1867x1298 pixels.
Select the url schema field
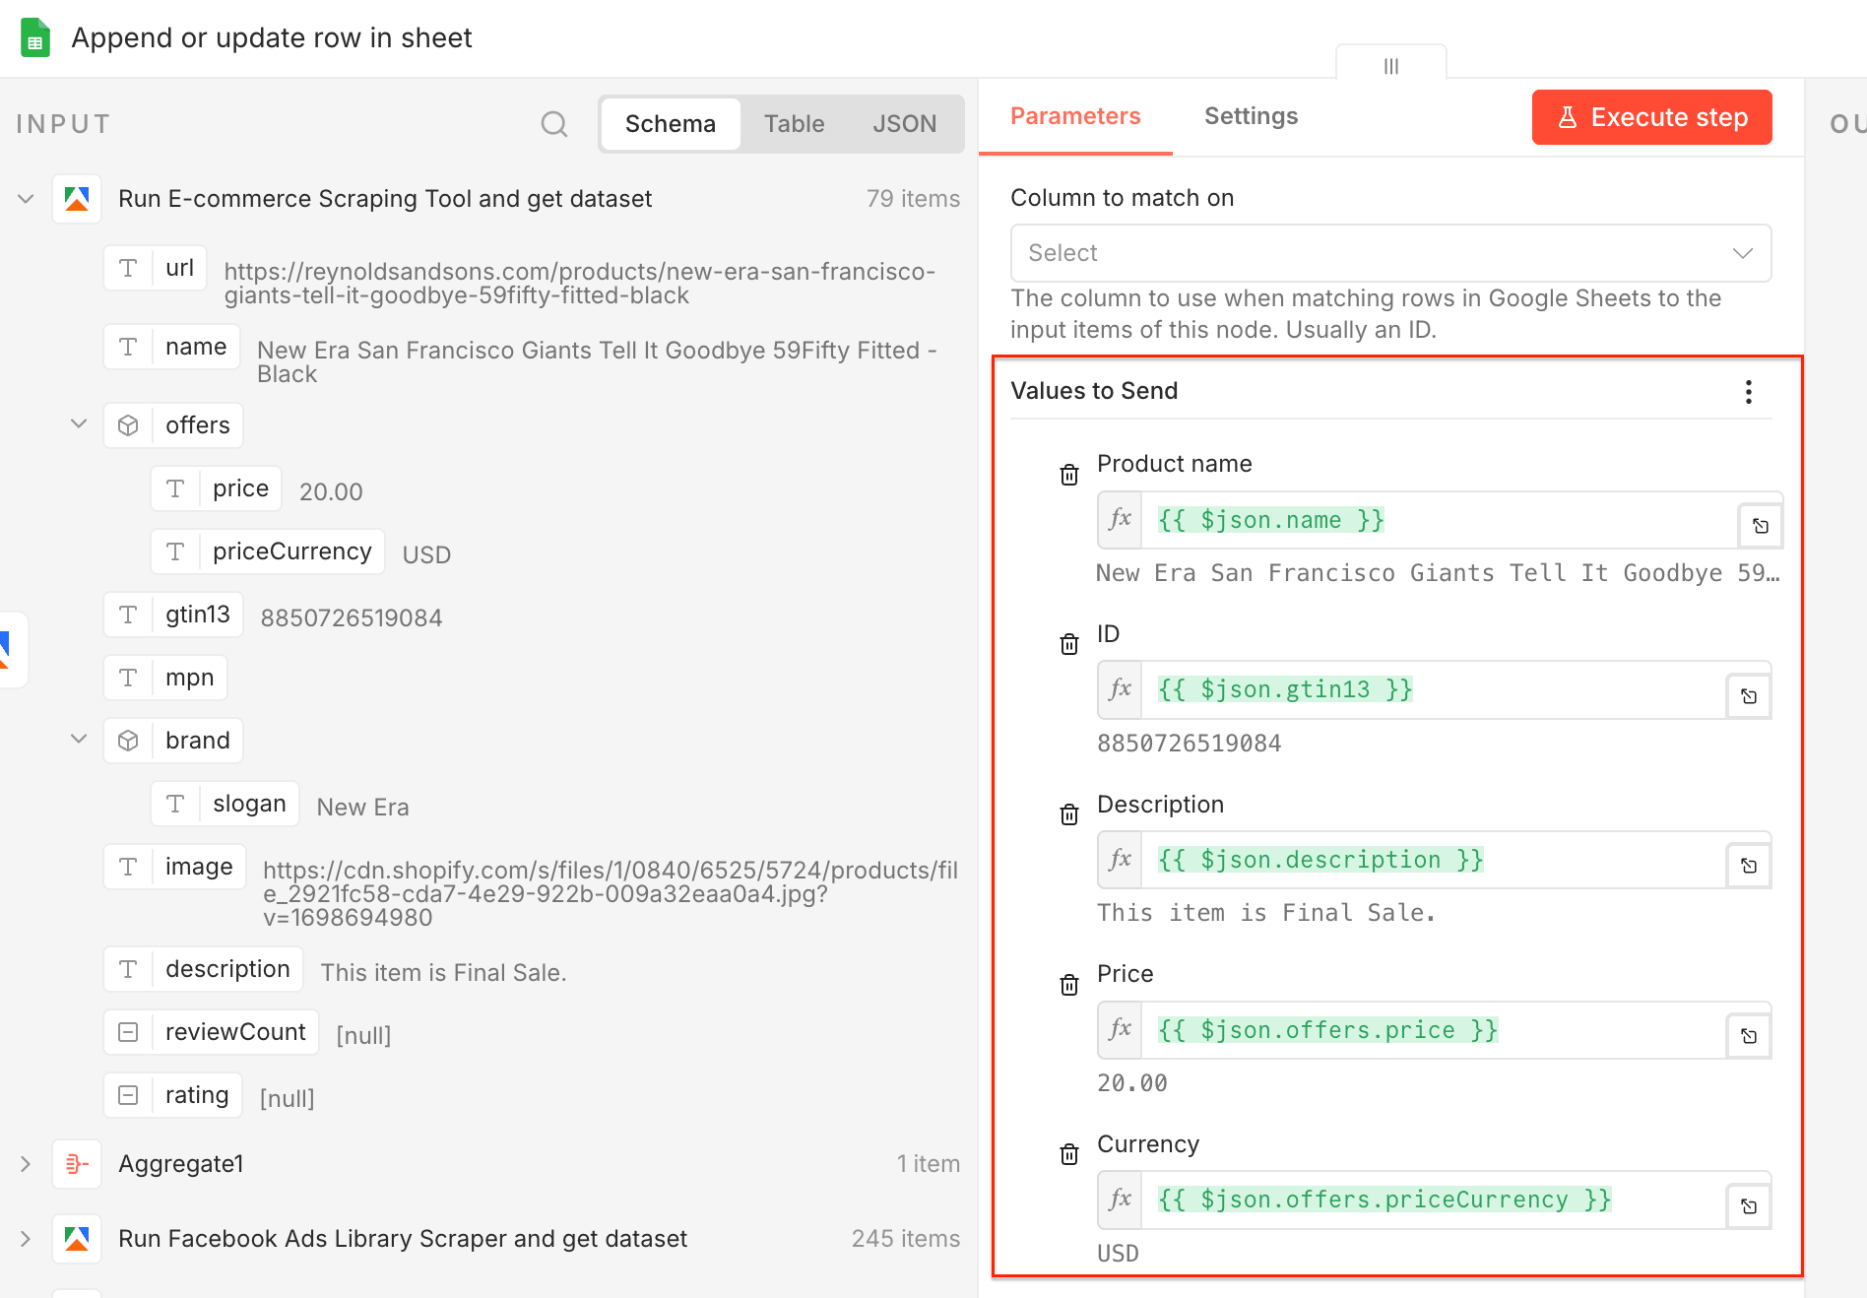156,268
